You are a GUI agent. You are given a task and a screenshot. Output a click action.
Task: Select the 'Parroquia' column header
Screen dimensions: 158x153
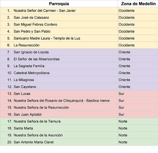(59, 4)
